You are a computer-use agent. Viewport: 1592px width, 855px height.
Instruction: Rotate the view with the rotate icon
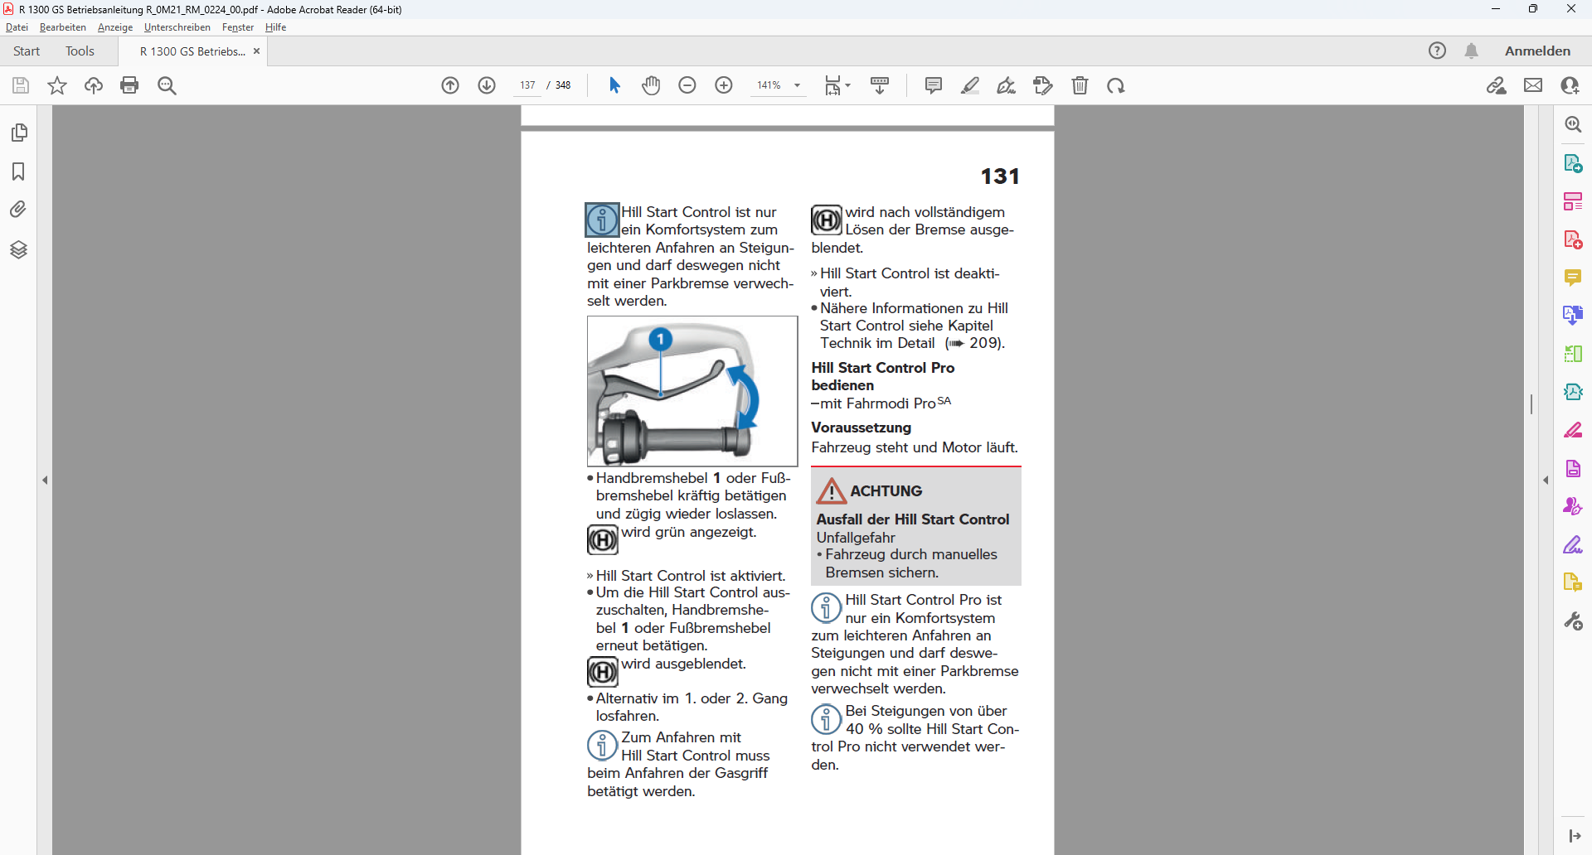1116,85
